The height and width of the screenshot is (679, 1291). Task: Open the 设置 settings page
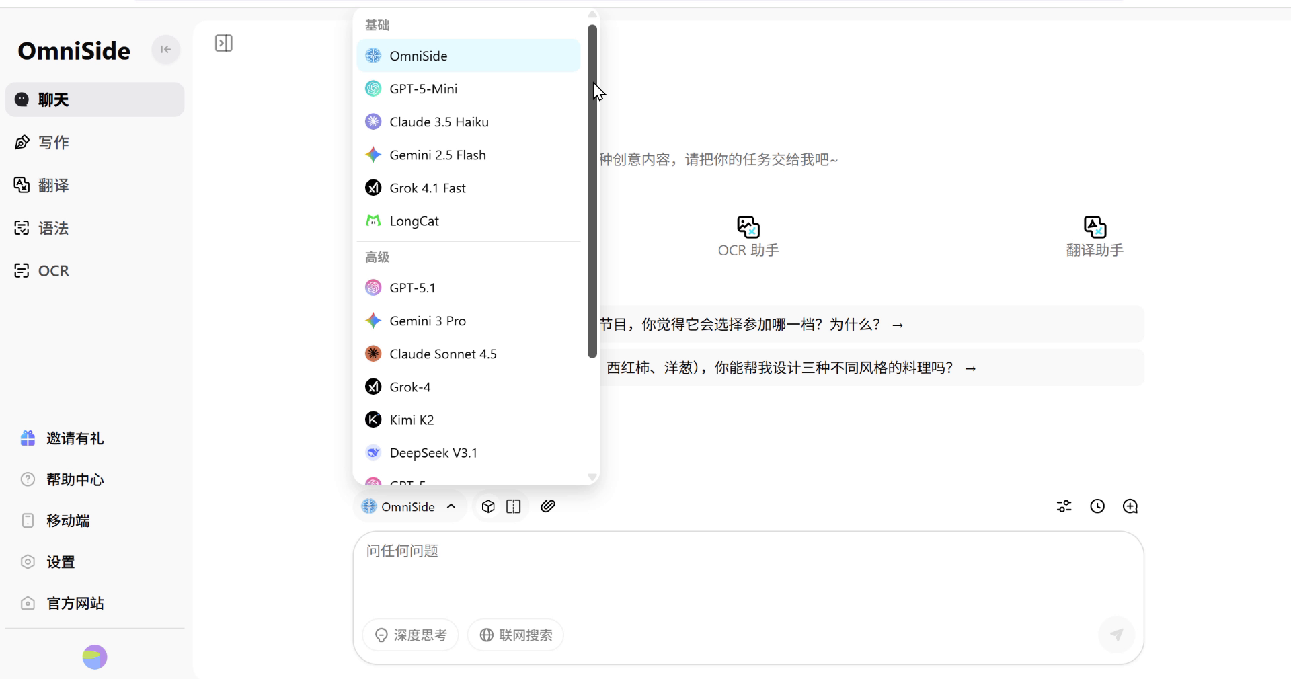point(61,562)
